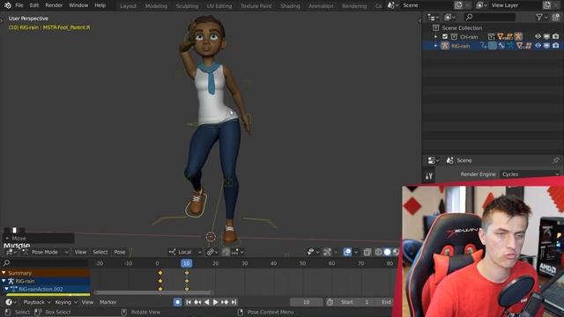Open the File menu

[19, 5]
